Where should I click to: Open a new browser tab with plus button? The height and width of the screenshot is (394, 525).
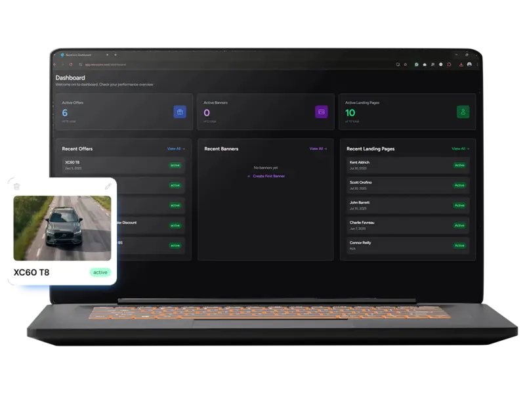pyautogui.click(x=115, y=55)
